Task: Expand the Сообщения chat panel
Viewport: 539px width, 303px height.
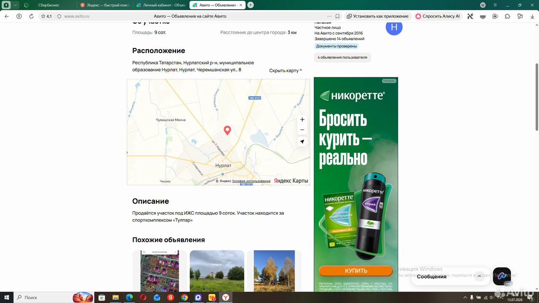Action: point(479,276)
